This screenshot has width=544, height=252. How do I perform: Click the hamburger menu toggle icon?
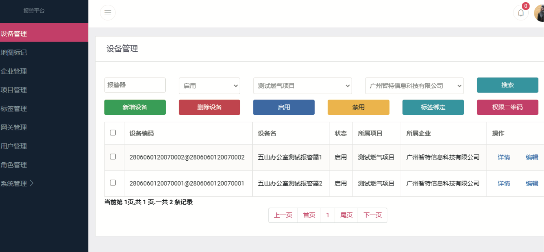pyautogui.click(x=108, y=13)
